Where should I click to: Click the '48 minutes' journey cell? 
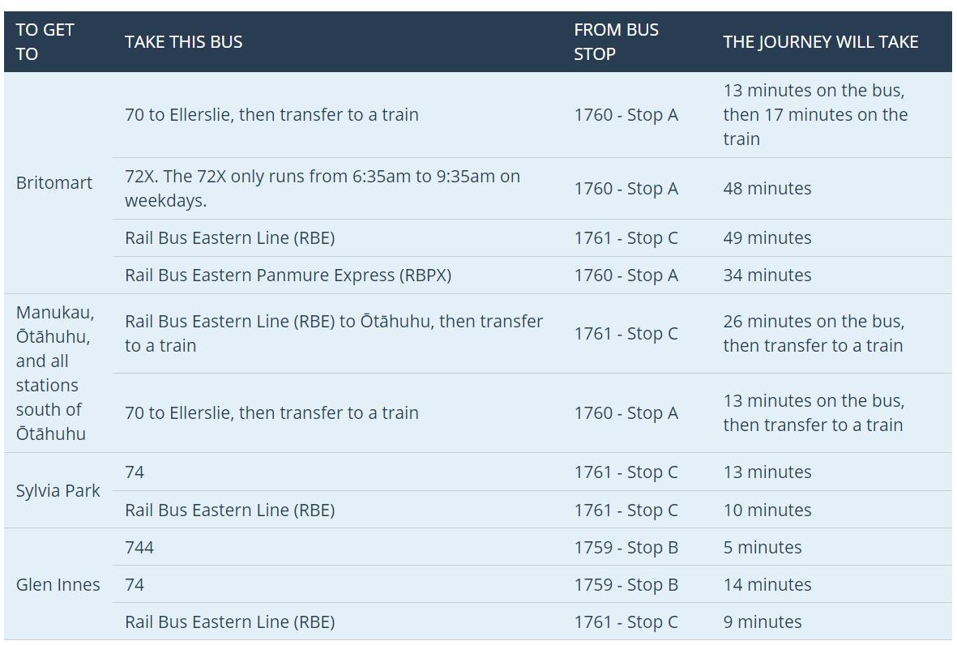pyautogui.click(x=767, y=189)
